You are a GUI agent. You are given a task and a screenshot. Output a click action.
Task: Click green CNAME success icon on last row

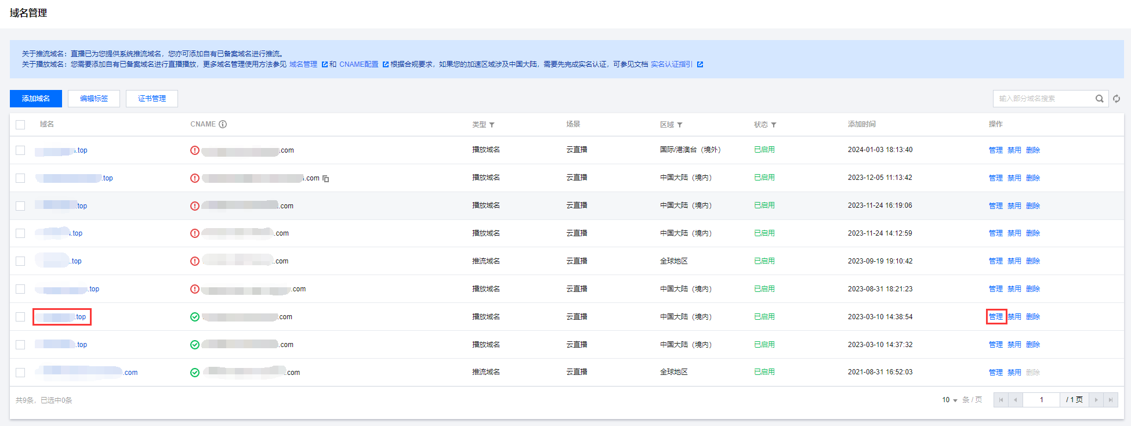click(x=195, y=373)
